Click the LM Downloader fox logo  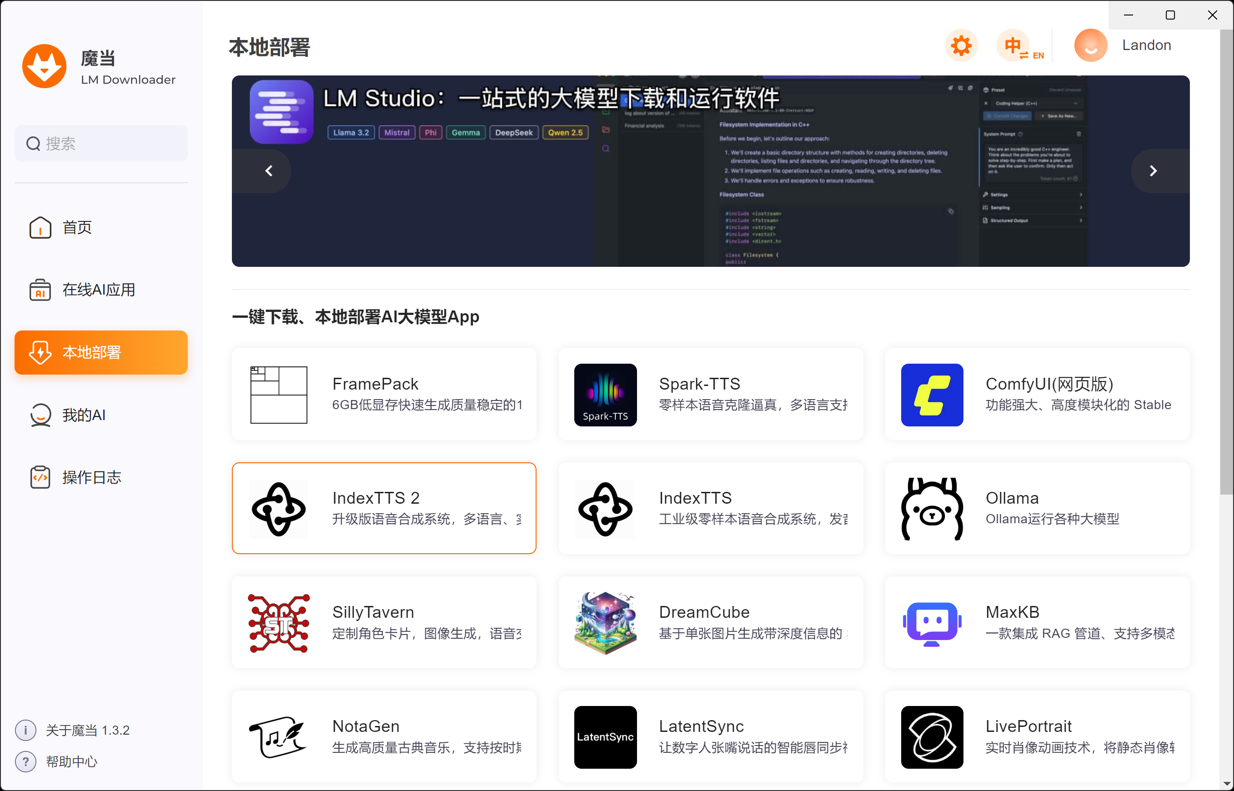tap(44, 66)
